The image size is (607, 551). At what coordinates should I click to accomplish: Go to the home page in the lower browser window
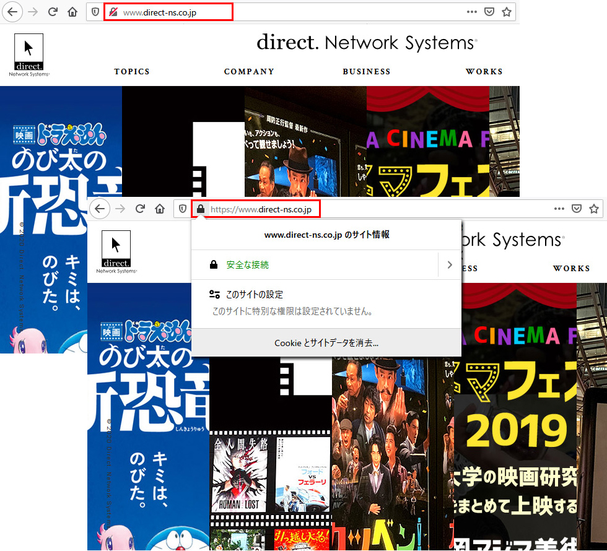click(x=160, y=209)
